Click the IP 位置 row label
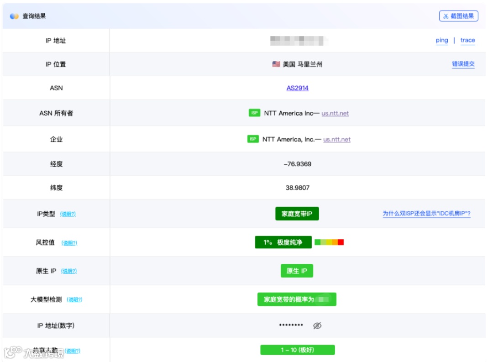Viewport: 493px width, 362px height. (x=56, y=64)
